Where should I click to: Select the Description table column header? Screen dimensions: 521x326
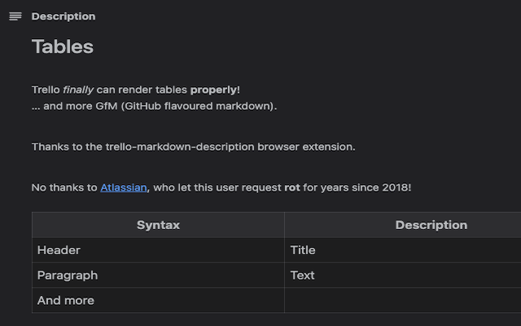click(x=431, y=225)
